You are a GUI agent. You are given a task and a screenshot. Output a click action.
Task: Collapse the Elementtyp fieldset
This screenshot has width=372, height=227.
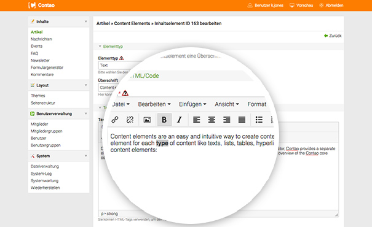(100, 47)
